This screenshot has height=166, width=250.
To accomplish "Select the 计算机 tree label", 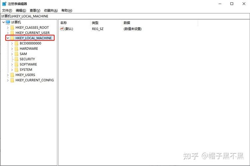I will point(16,22).
